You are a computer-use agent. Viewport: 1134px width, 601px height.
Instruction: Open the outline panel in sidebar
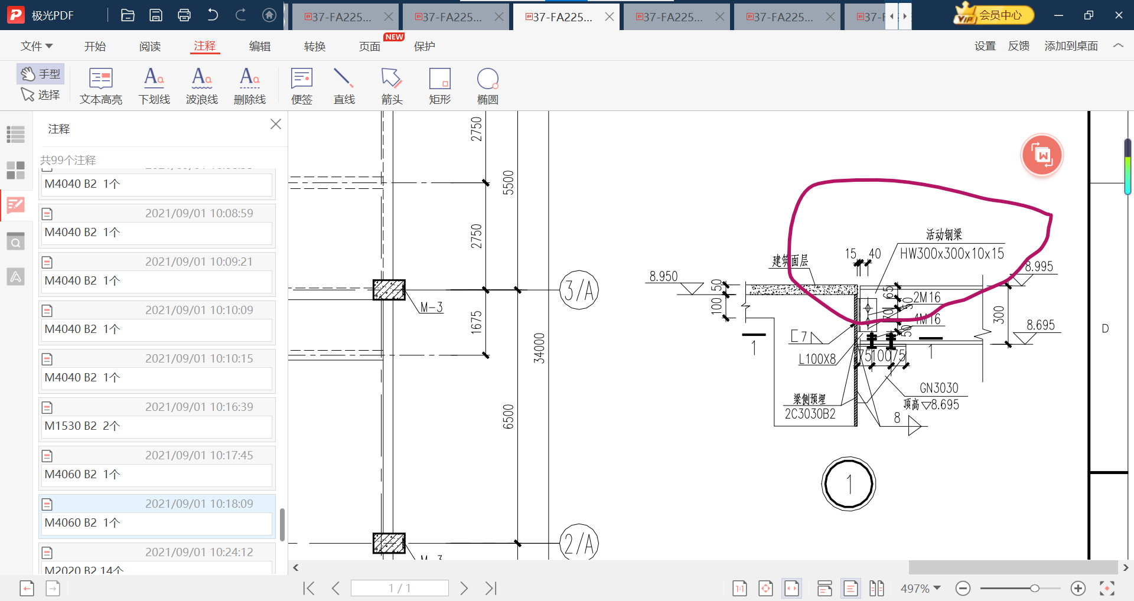coord(16,135)
